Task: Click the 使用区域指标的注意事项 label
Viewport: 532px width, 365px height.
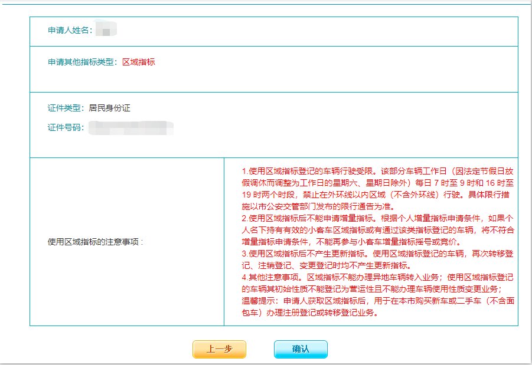Action: [x=96, y=242]
